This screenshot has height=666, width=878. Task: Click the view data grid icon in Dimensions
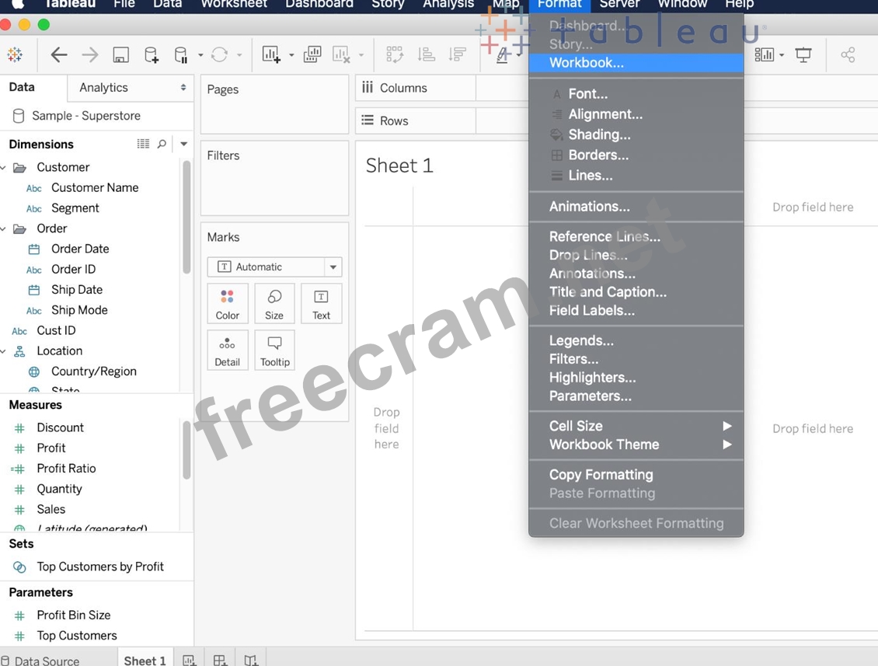[x=143, y=144]
